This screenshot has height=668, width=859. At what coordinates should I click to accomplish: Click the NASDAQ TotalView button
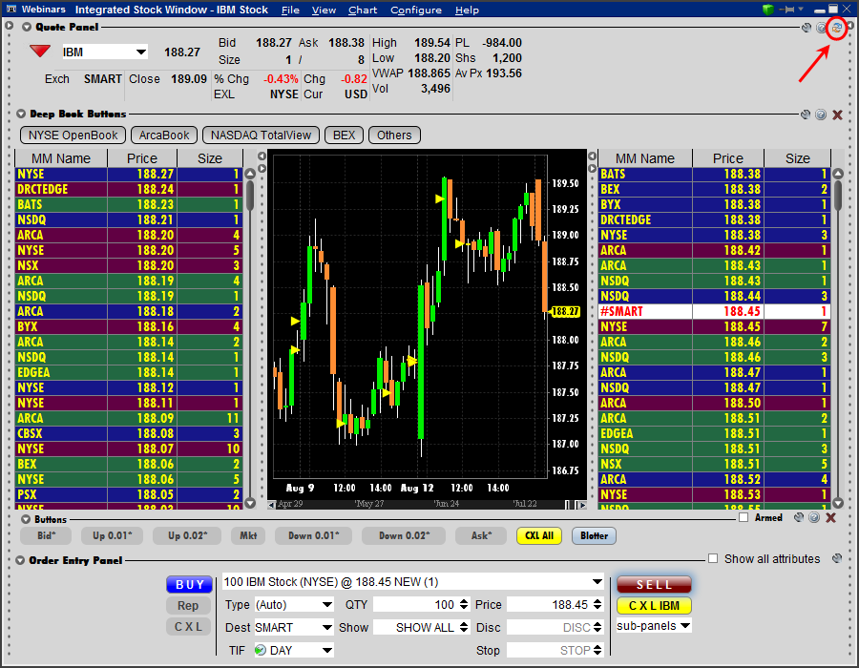point(261,136)
